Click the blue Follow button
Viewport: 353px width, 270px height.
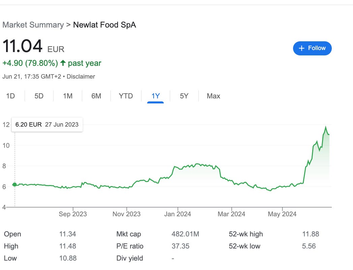(x=312, y=48)
